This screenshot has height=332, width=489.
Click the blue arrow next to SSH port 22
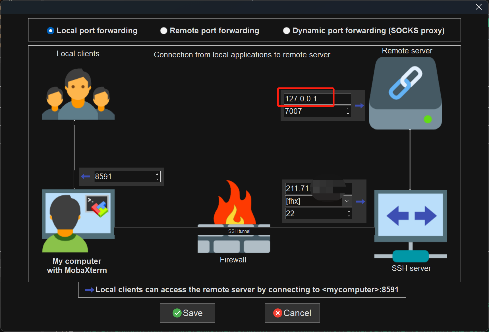[360, 202]
